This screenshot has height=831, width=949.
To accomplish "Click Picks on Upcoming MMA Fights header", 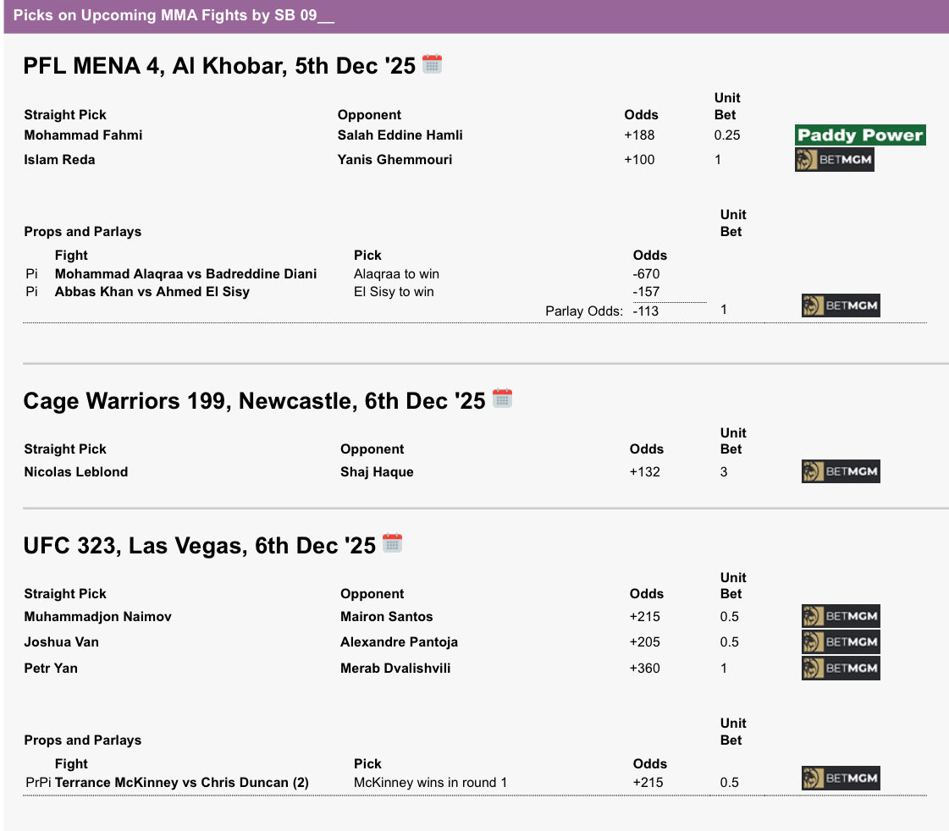I will pos(174,15).
